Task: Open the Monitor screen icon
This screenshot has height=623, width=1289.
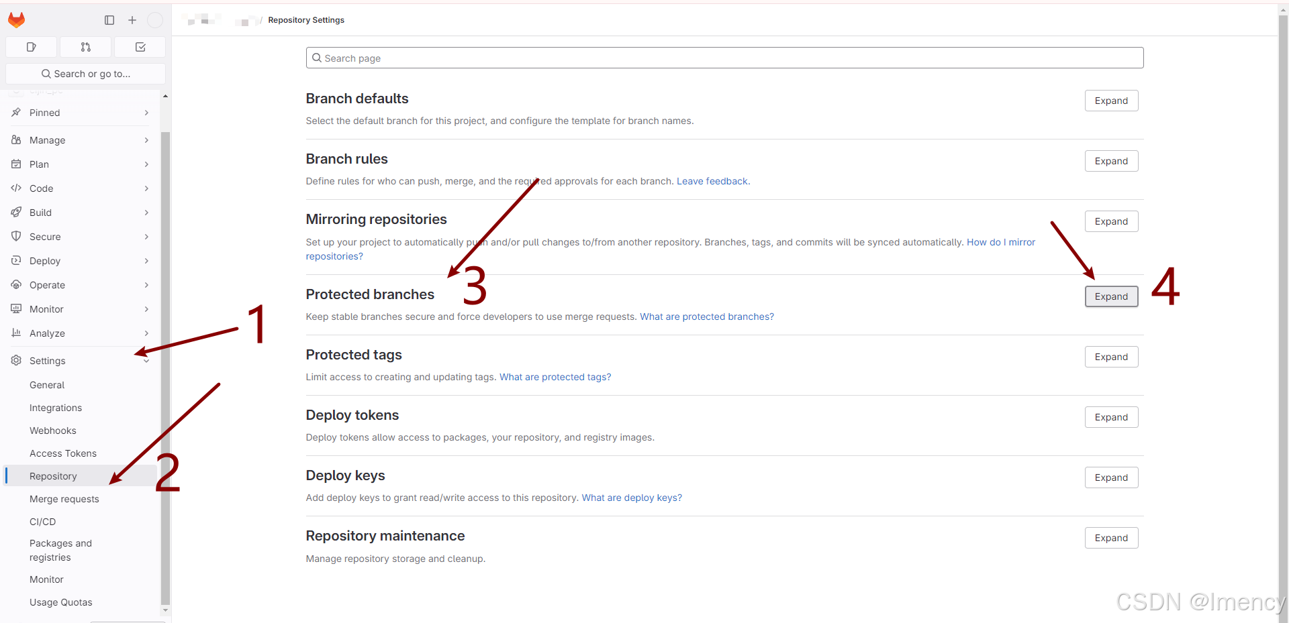Action: [x=17, y=309]
